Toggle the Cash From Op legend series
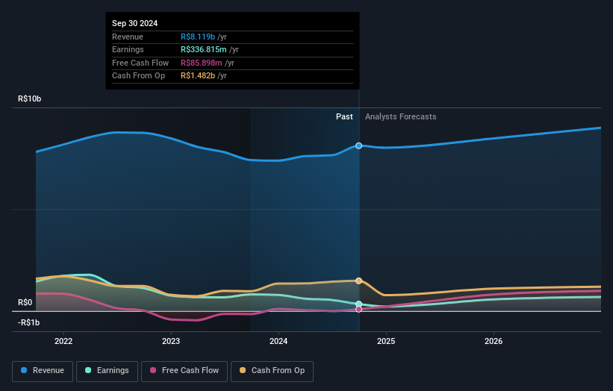613x391 pixels. 272,371
